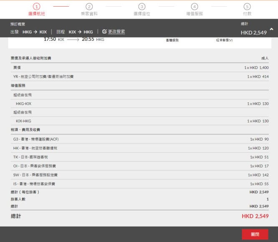Open the 更改搜索 link
This screenshot has width=278, height=242.
[x=116, y=32]
